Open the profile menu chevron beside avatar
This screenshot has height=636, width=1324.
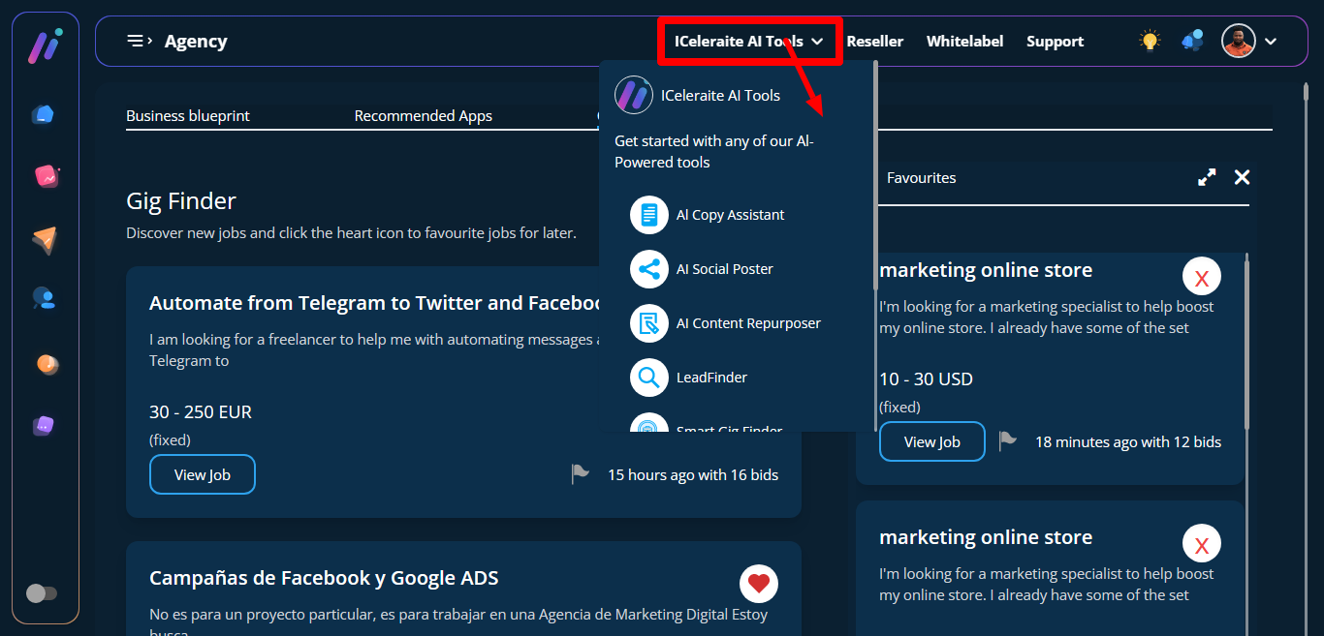tap(1271, 42)
